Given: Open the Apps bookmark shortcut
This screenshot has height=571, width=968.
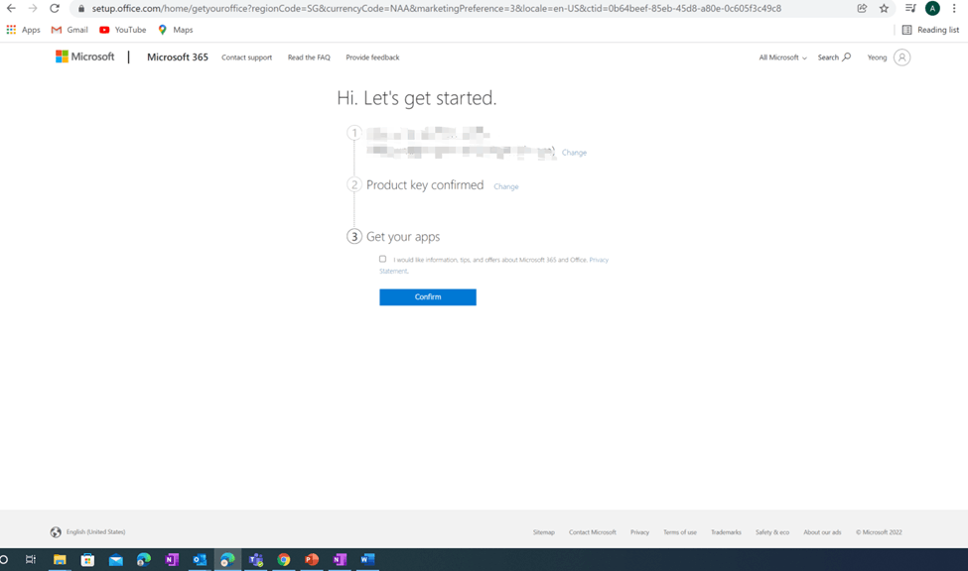Looking at the screenshot, I should click(23, 30).
